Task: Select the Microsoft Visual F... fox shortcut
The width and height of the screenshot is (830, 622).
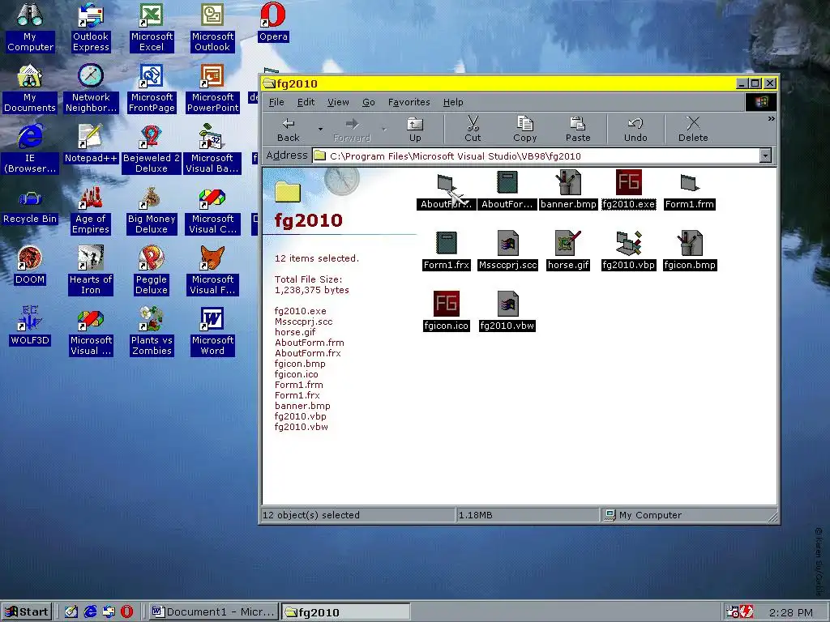Action: [x=212, y=258]
